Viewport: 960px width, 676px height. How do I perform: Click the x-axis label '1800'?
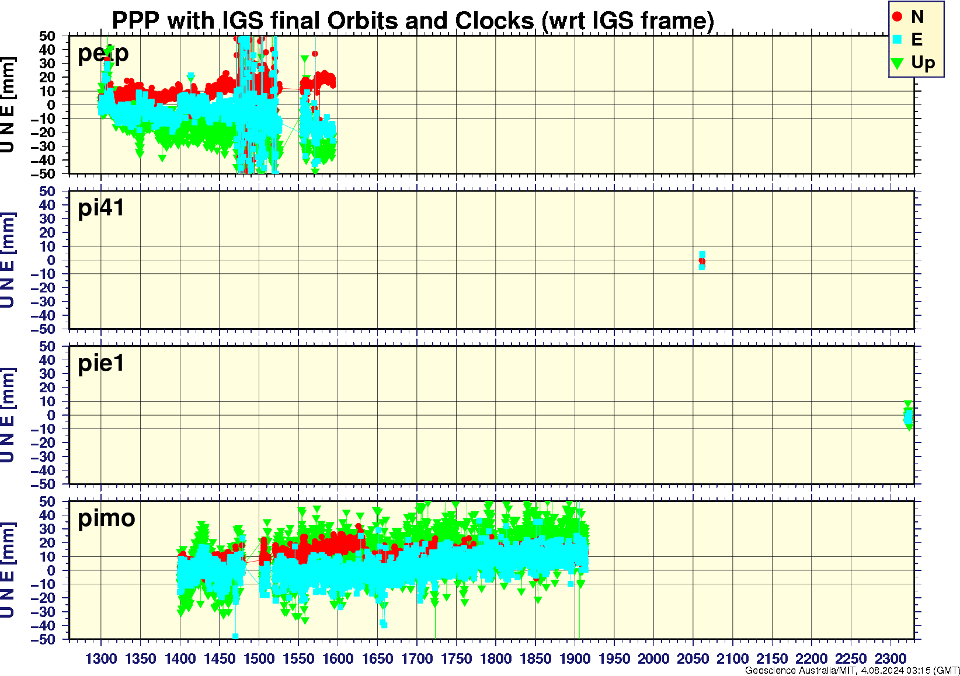[x=496, y=659]
